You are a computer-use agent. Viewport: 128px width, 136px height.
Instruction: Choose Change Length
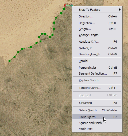click(97, 35)
